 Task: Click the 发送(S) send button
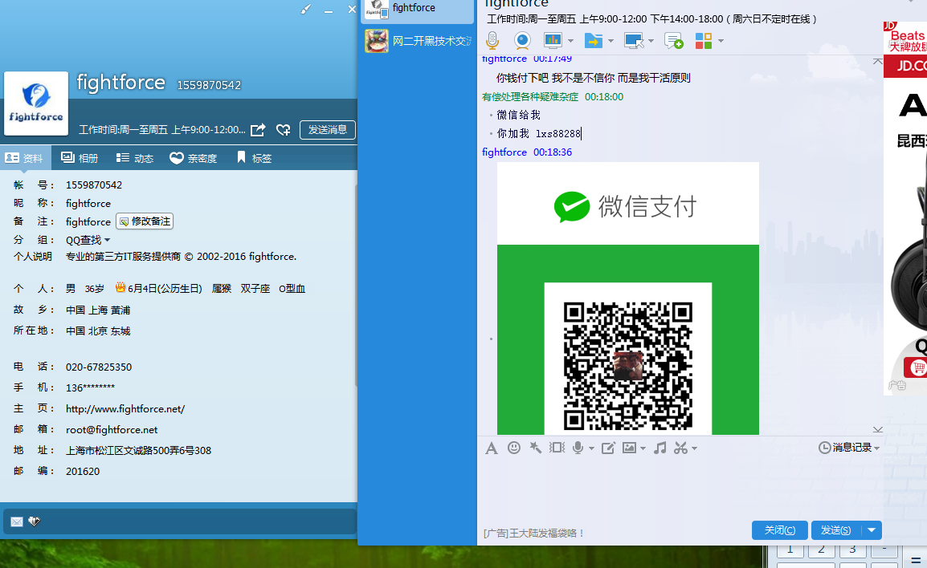tap(836, 530)
